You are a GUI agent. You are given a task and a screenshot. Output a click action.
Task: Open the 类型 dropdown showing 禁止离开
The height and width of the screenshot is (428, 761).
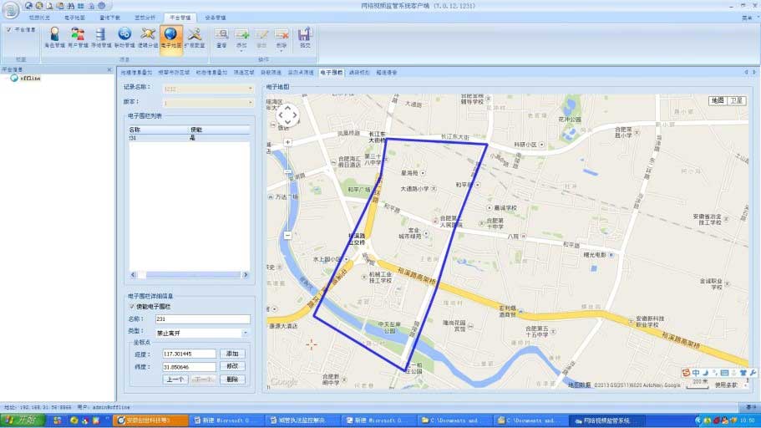pos(245,332)
